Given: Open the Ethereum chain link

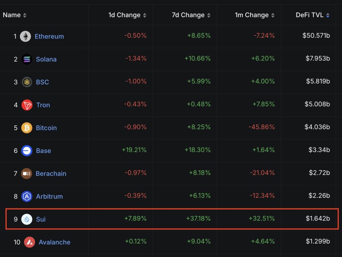Looking at the screenshot, I should click(49, 37).
